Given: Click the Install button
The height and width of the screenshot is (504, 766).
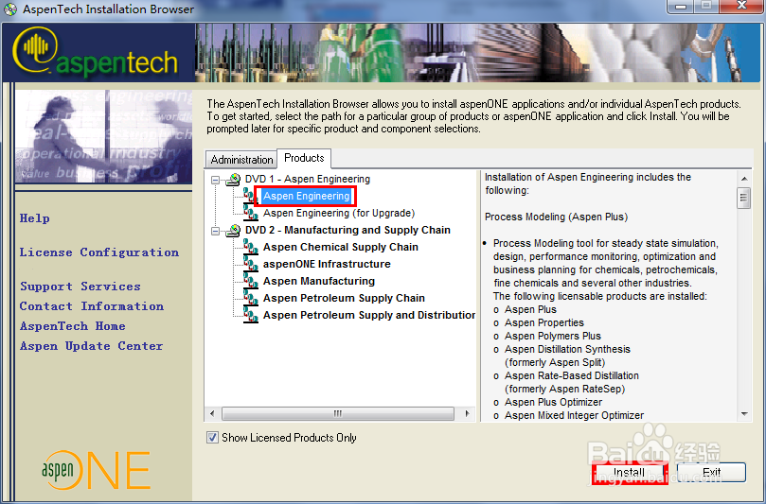Looking at the screenshot, I should click(630, 473).
